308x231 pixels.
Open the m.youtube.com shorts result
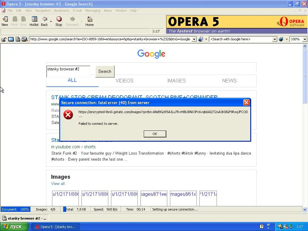coord(73,147)
